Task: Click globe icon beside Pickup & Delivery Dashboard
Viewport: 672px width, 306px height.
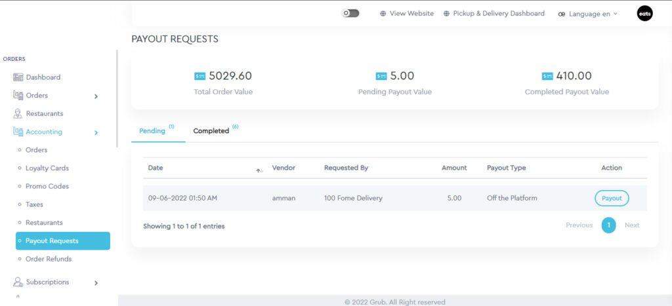Action: click(447, 14)
